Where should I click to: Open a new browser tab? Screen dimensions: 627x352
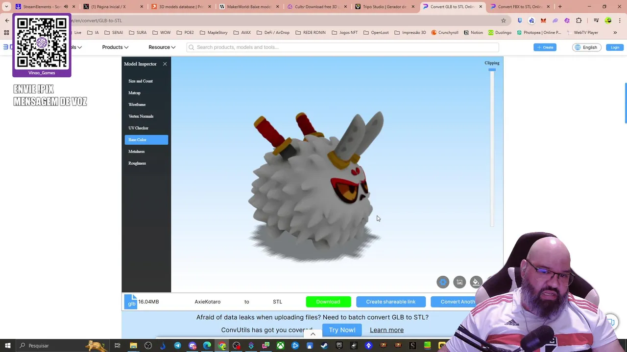click(x=560, y=6)
